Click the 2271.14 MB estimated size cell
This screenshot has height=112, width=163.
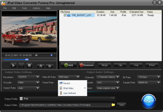137,15
